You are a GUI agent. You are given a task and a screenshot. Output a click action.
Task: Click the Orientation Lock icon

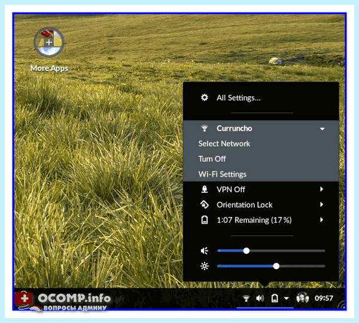click(205, 204)
